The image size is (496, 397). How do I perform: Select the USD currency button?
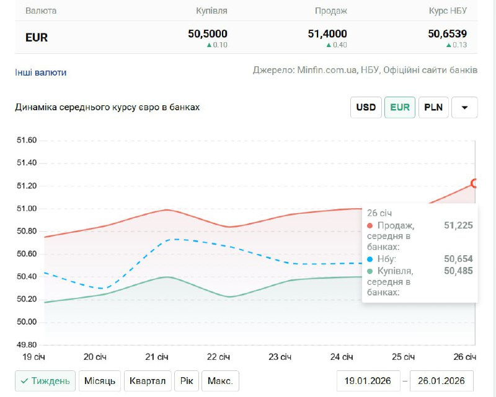pyautogui.click(x=366, y=107)
